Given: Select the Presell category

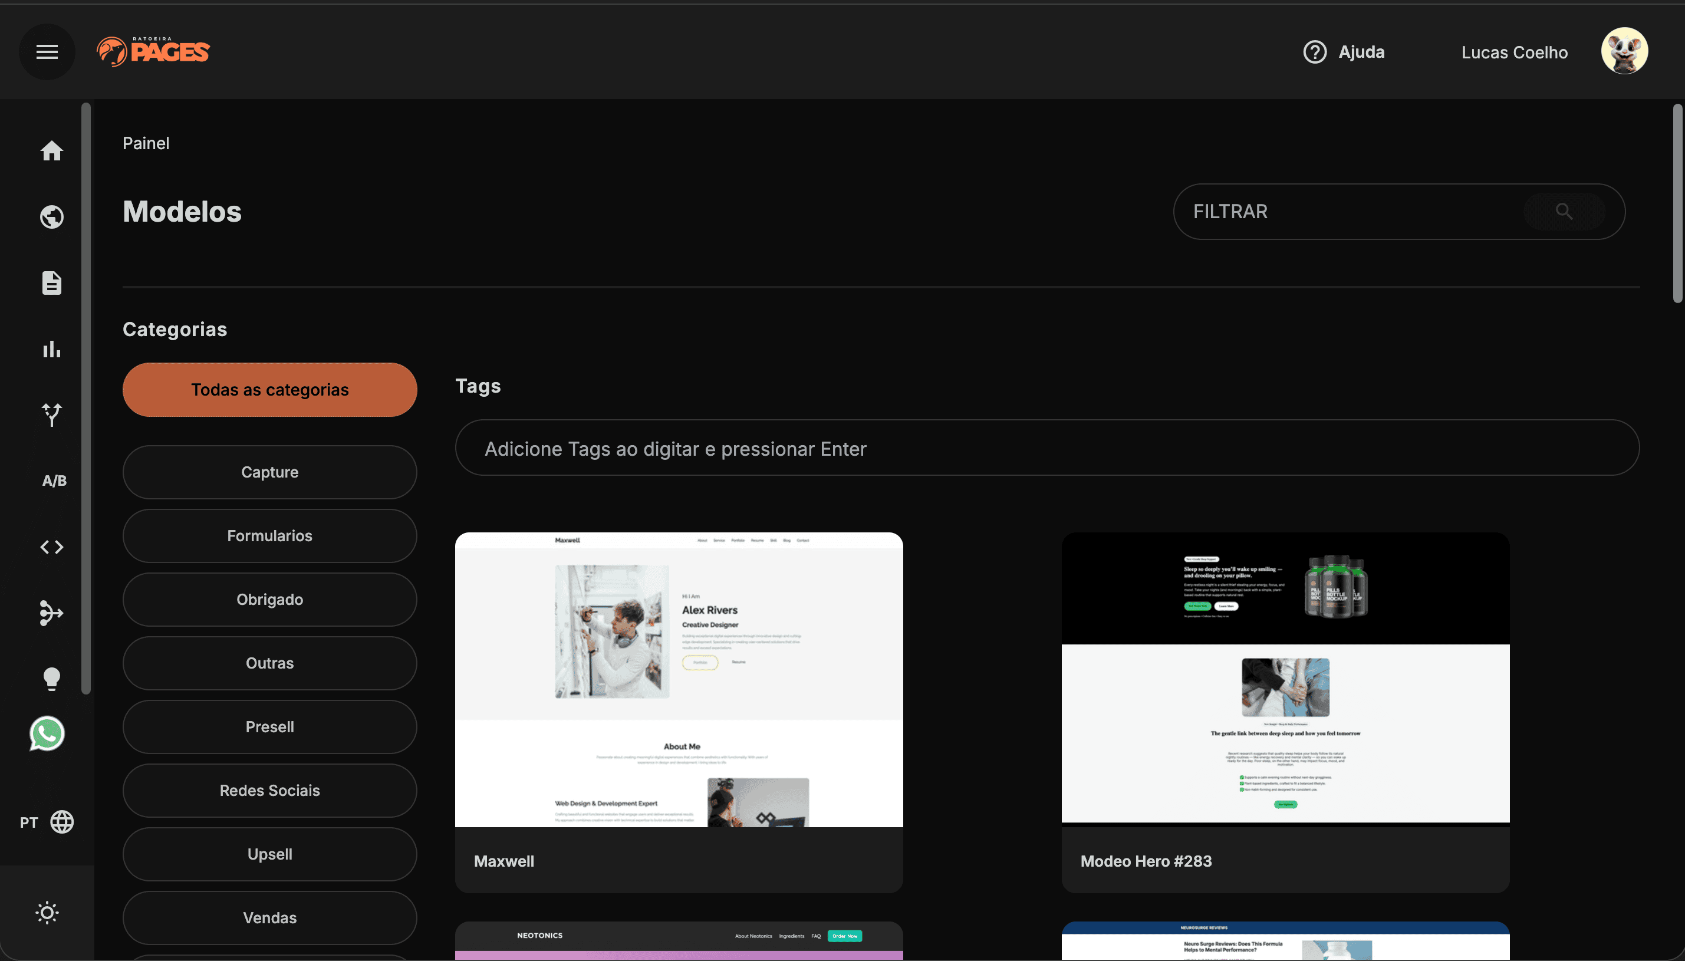Looking at the screenshot, I should pyautogui.click(x=269, y=727).
